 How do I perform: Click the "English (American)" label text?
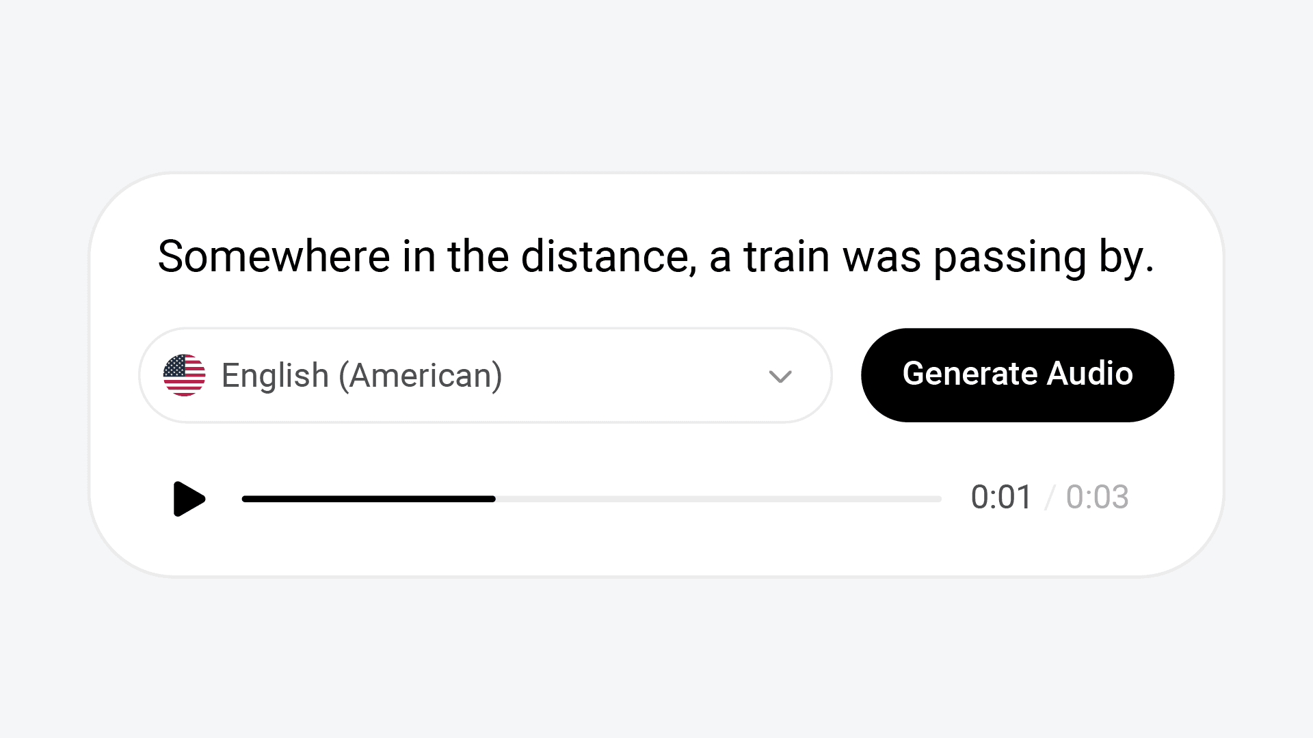(362, 375)
